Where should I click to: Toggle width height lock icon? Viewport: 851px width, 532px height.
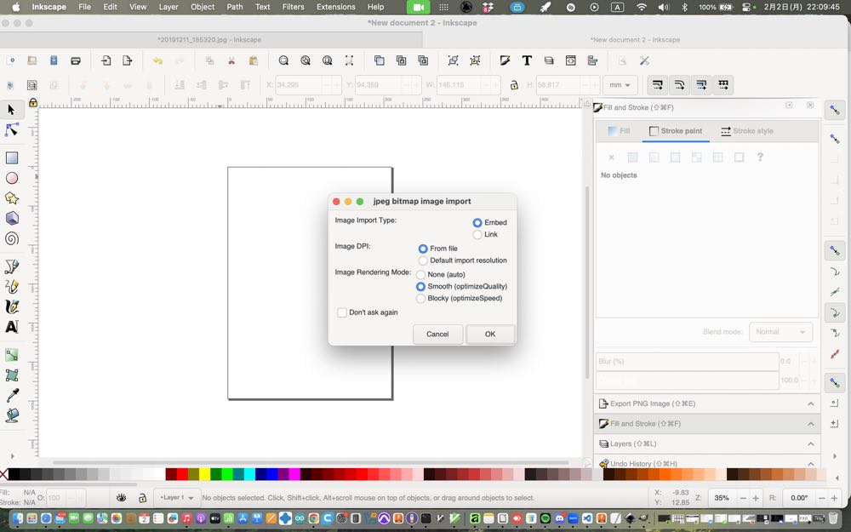click(513, 85)
